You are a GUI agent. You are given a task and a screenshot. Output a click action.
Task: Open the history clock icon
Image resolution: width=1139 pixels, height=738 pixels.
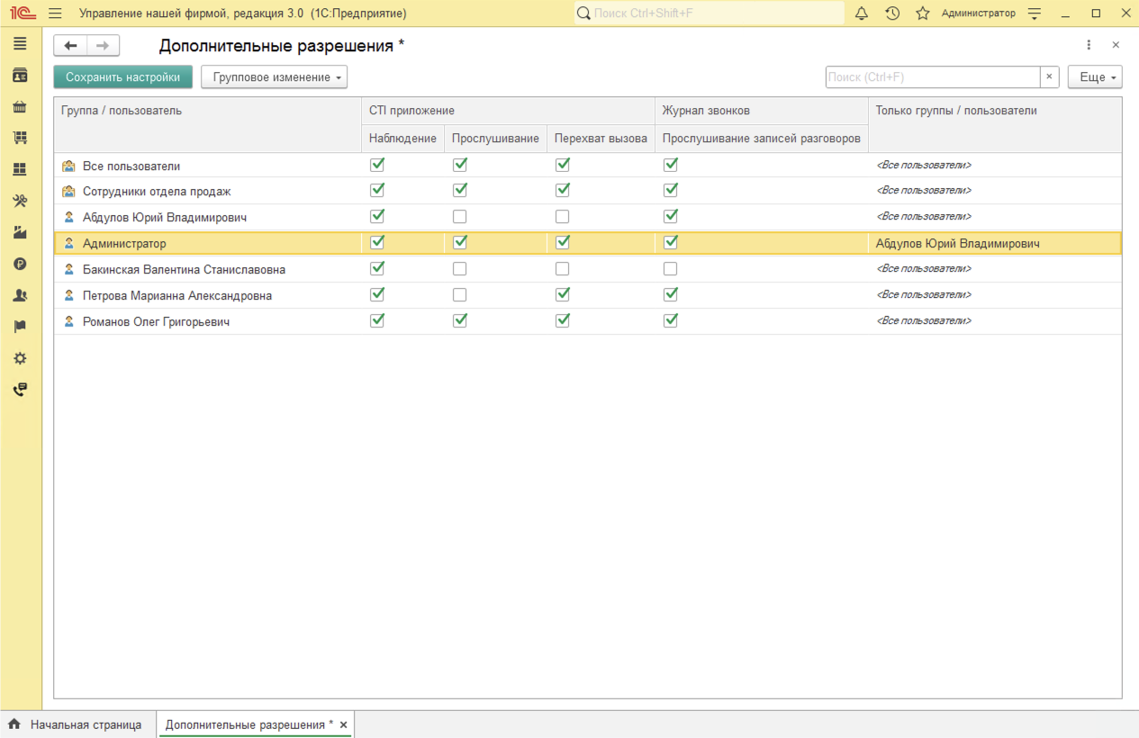892,13
